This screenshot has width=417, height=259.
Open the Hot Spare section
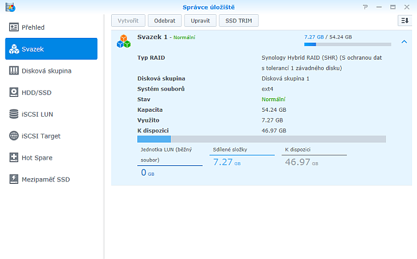click(x=51, y=157)
